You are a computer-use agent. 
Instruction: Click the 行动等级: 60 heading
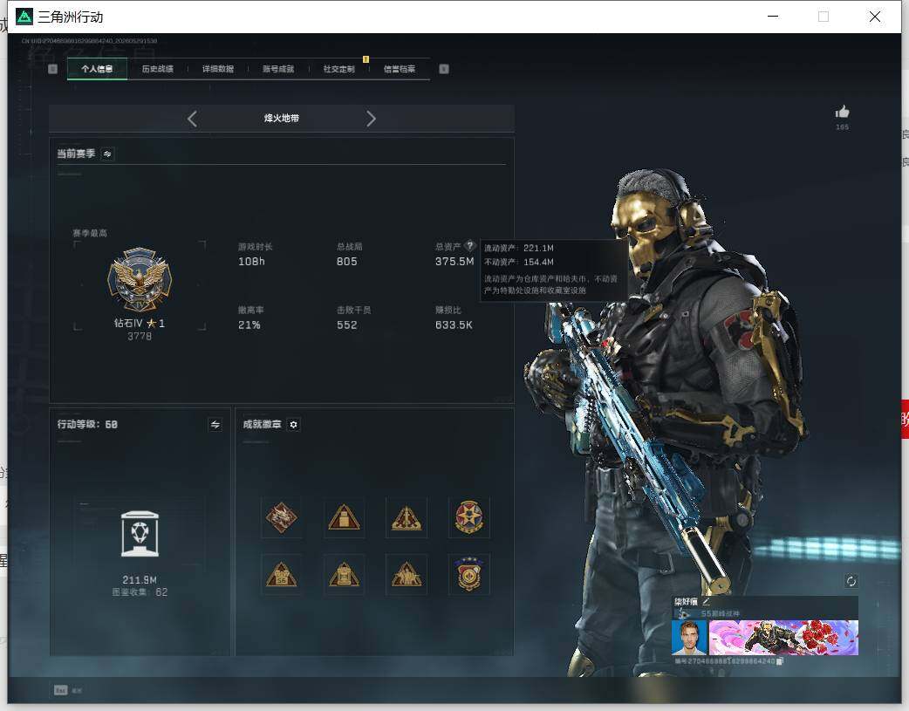point(87,425)
